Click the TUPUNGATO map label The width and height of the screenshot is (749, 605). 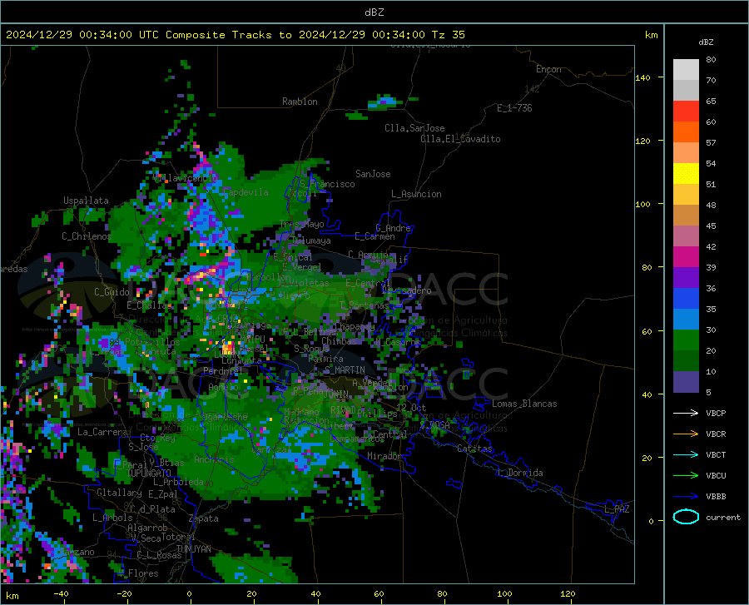[149, 474]
